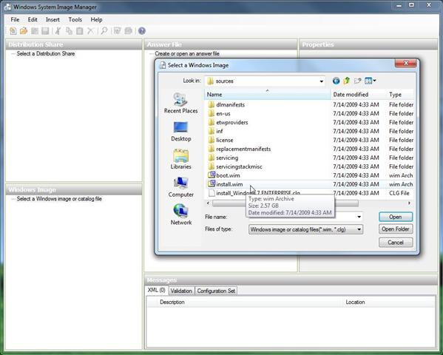Expand the File name combo box arrow
The image size is (443, 355).
tap(359, 217)
